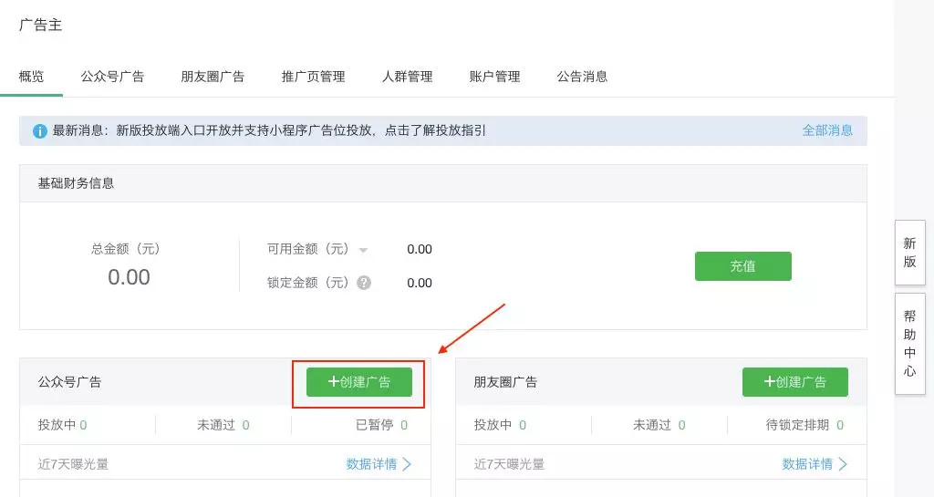Open the 推广页管理 tab
Image resolution: width=934 pixels, height=497 pixels.
(x=313, y=77)
